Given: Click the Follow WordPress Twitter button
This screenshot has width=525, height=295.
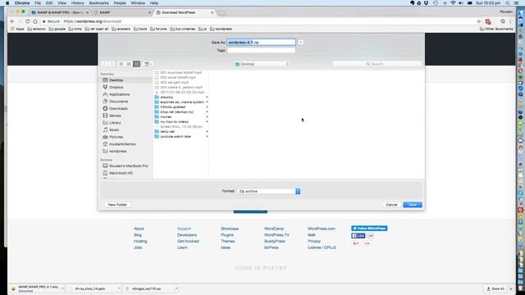Looking at the screenshot, I should tap(369, 229).
